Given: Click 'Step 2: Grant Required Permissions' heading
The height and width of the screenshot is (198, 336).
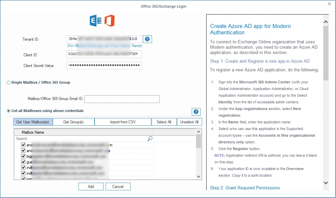Looking at the screenshot, I should pos(245,188).
